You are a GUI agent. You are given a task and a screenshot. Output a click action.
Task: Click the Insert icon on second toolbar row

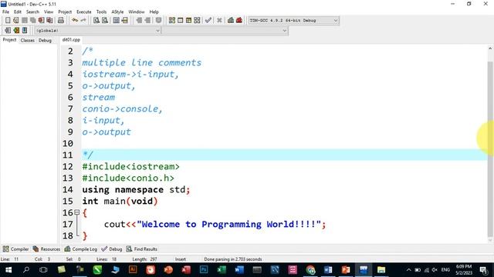tap(8, 31)
